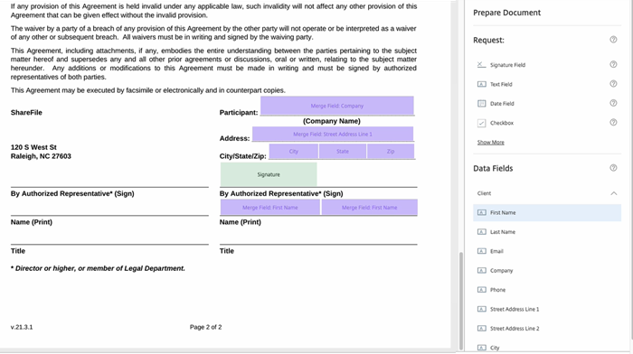The height and width of the screenshot is (354, 633).
Task: Open help for Date Field
Action: point(613,103)
